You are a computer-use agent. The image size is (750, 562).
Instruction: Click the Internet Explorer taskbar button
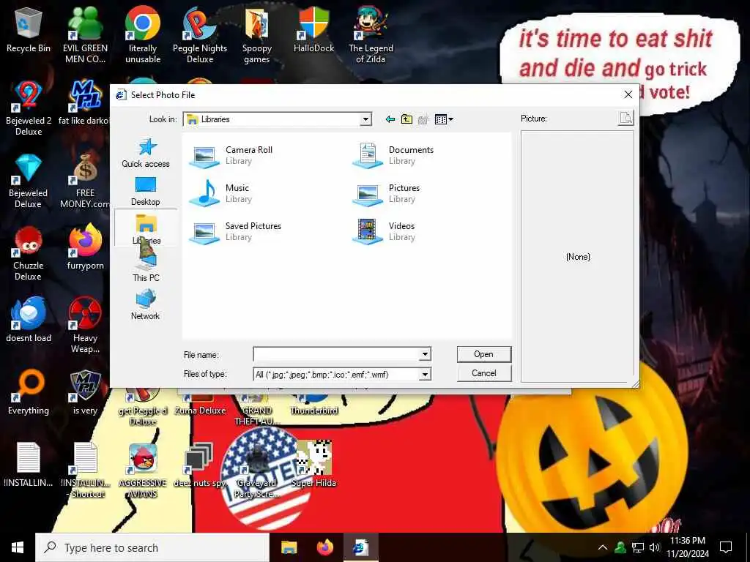[361, 547]
